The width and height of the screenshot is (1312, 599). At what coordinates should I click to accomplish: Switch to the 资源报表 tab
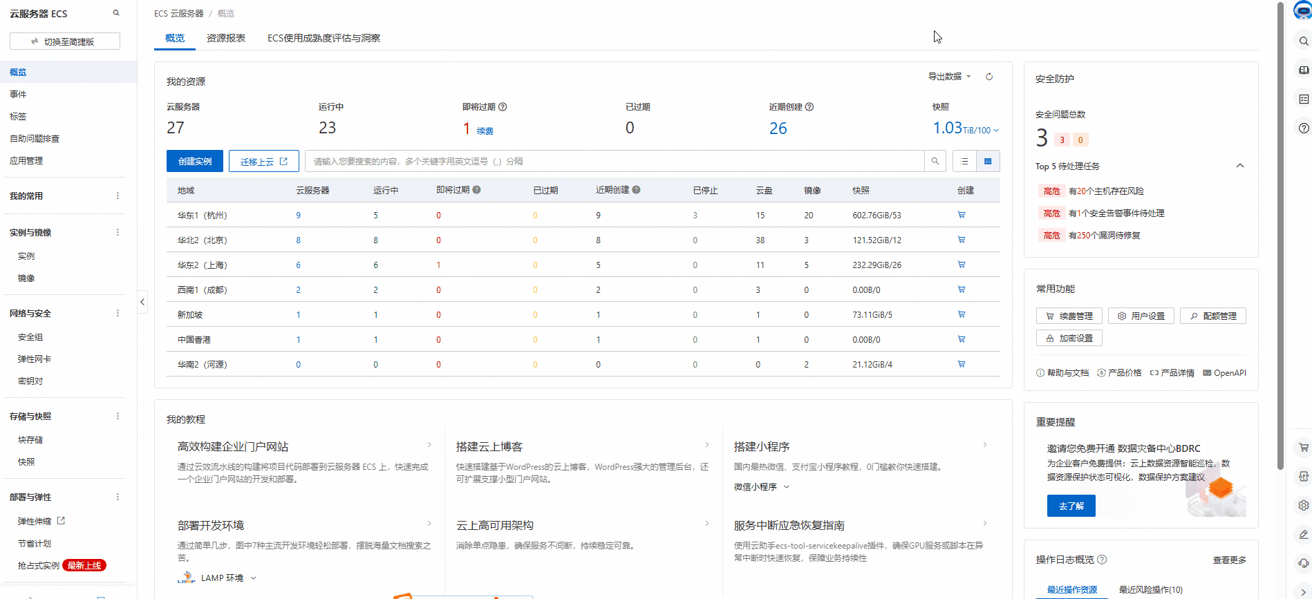[226, 38]
